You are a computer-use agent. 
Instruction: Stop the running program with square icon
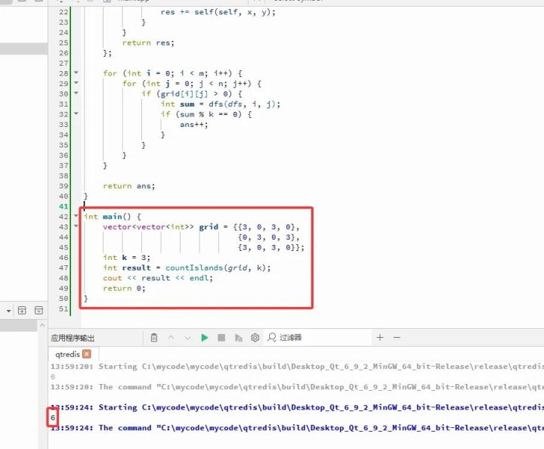(x=221, y=338)
